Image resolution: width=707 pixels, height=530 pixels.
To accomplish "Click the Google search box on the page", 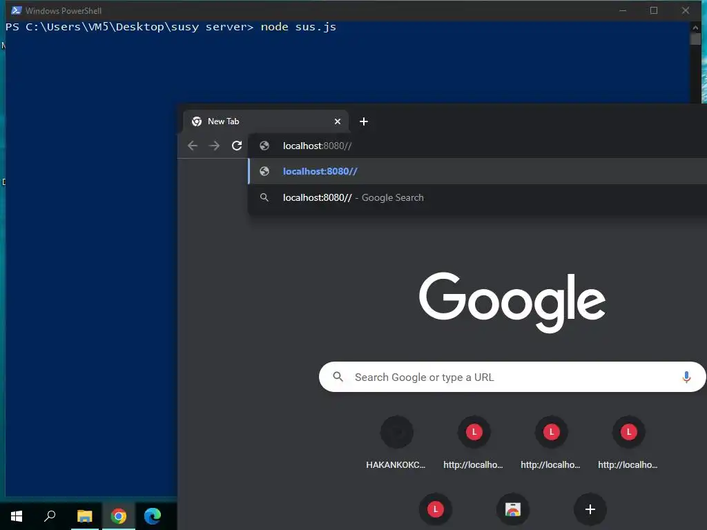I will coord(512,377).
